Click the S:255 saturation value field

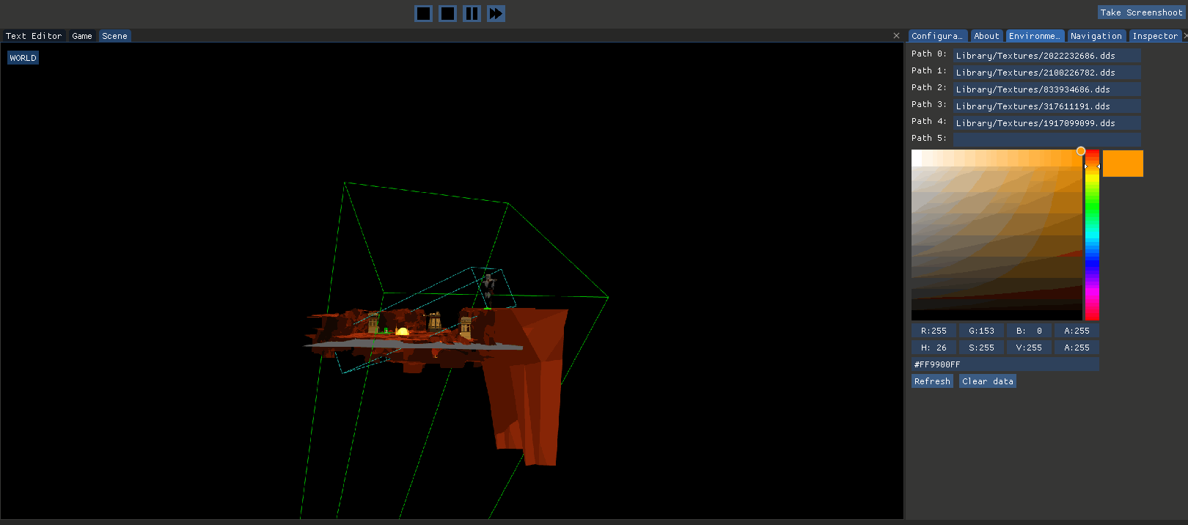[981, 348]
